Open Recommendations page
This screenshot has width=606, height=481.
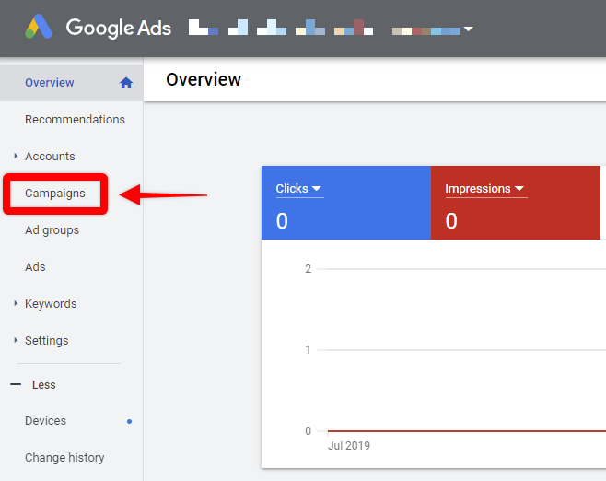(75, 120)
